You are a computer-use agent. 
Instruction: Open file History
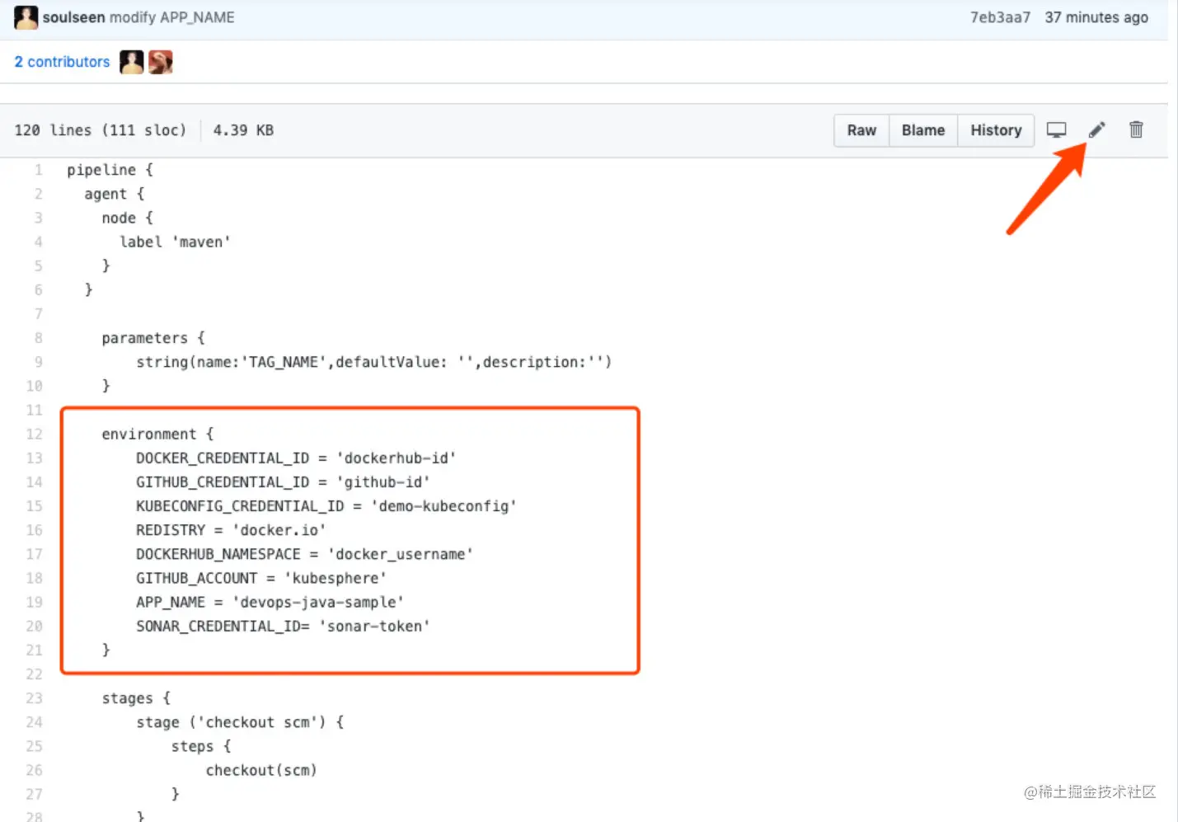[x=996, y=130]
